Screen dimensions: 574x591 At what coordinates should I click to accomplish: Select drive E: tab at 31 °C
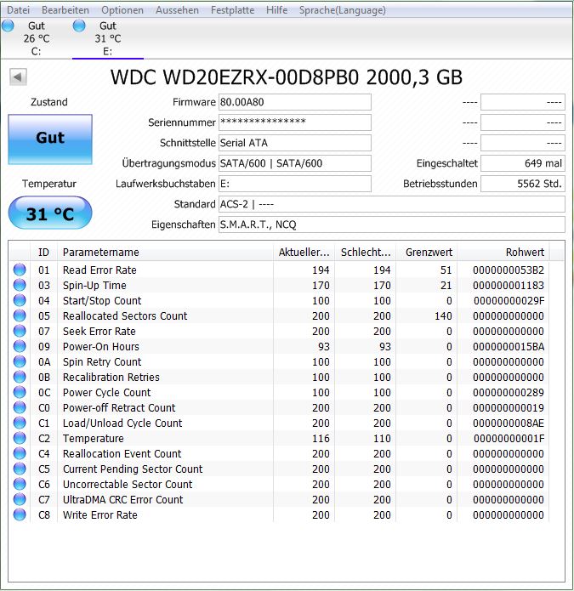pos(108,38)
